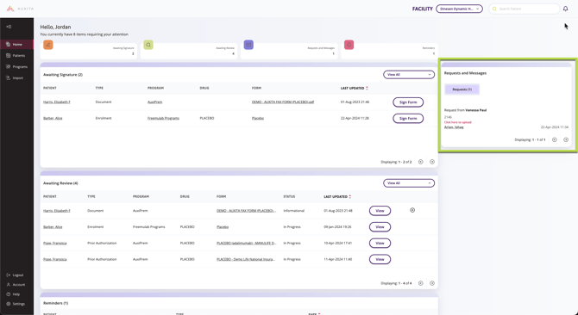Image resolution: width=578 pixels, height=315 pixels.
Task: Open the AuxiPrem program link
Action: [154, 102]
